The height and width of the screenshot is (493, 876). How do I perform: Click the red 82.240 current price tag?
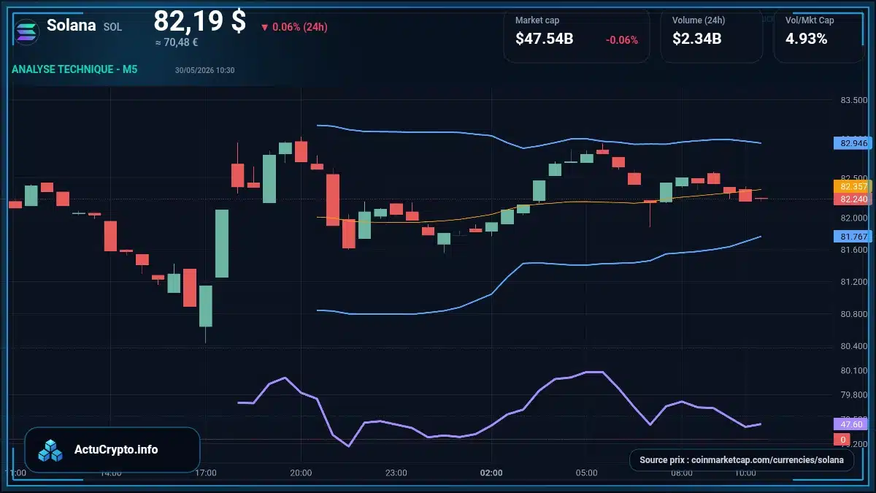point(853,199)
